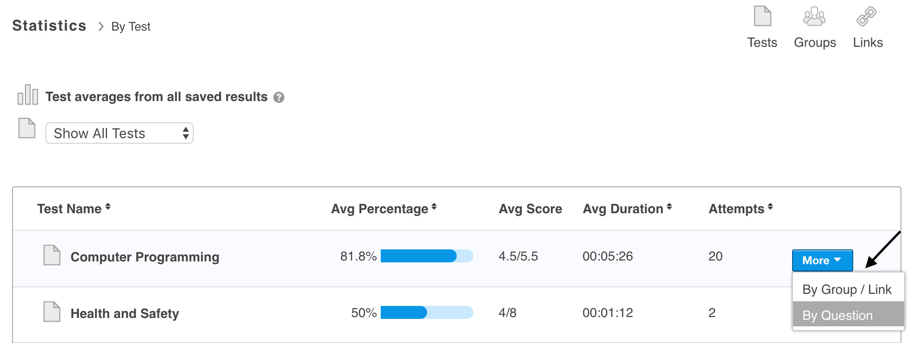Go to Statistics breadcrumb heading
Viewport: 919px width, 343px height.
49,26
